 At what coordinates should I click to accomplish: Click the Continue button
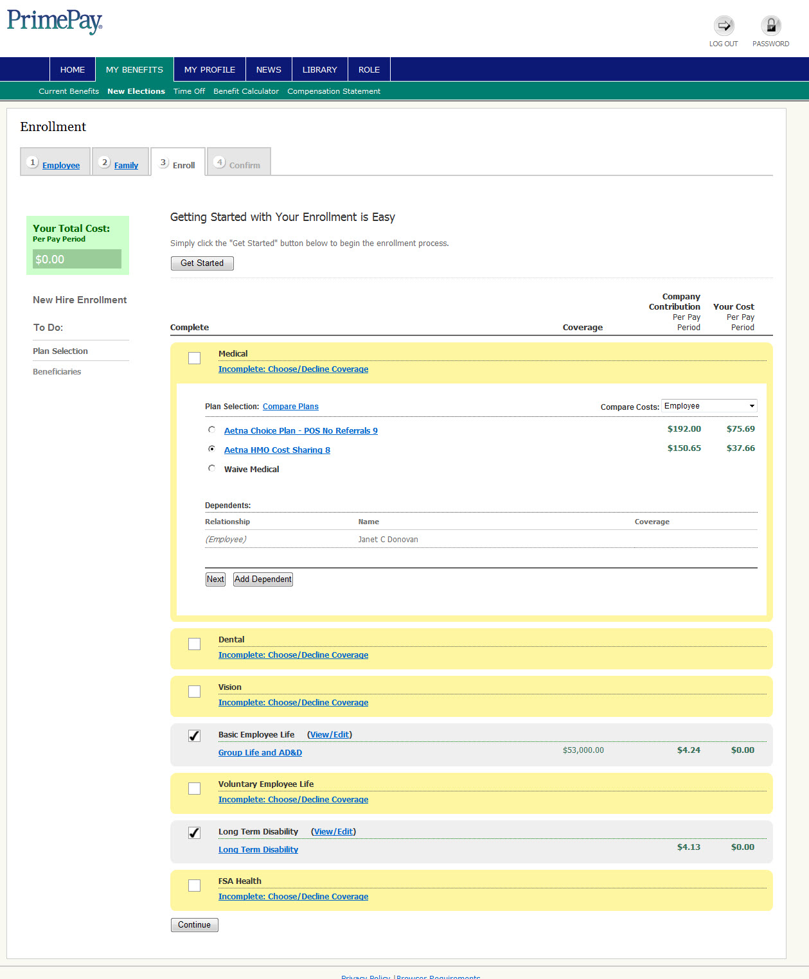click(x=195, y=925)
